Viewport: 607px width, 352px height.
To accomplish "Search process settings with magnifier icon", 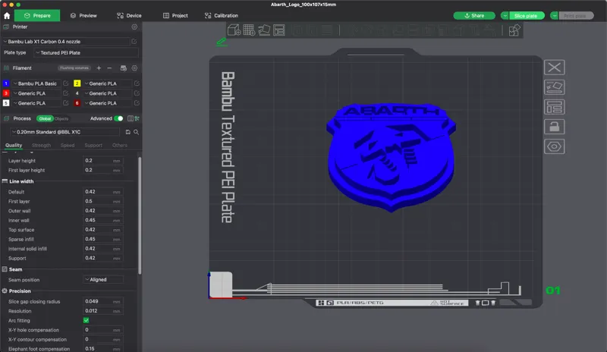I will coord(137,132).
